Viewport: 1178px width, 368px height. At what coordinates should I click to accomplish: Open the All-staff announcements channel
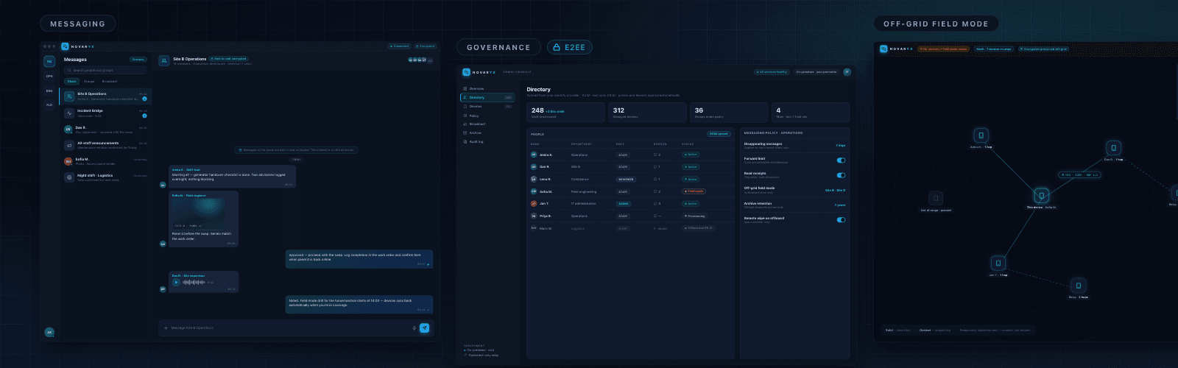click(105, 145)
